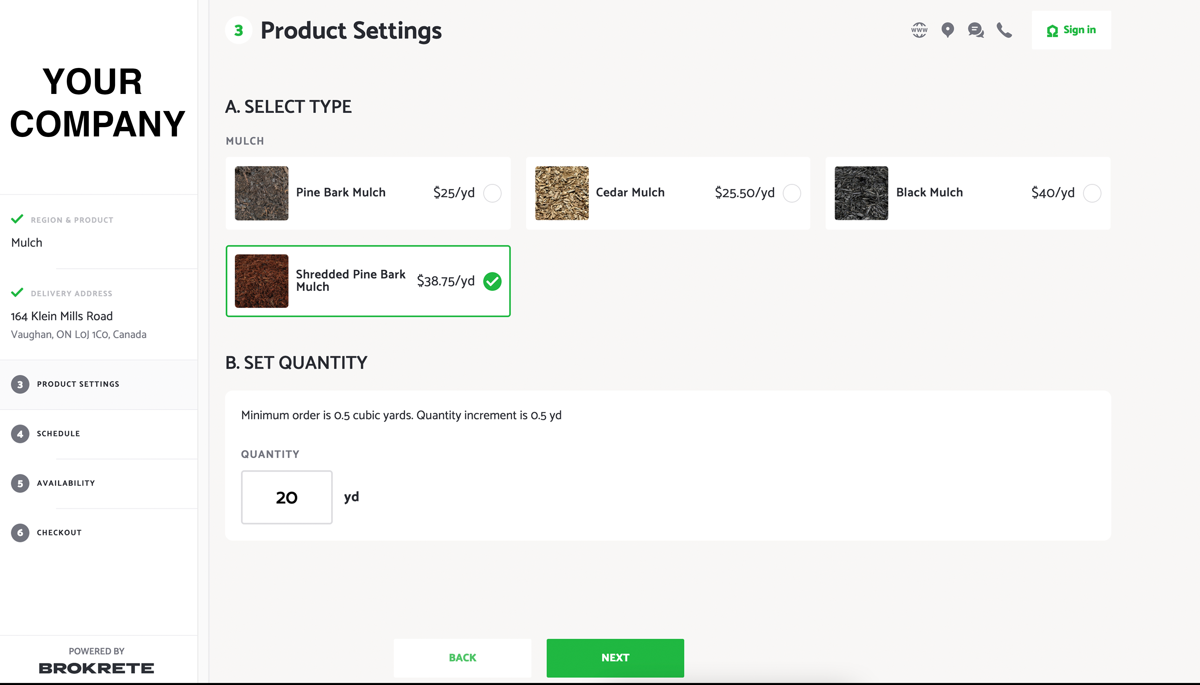Select Pine Bark Mulch radio button
This screenshot has width=1200, height=685.
(492, 193)
